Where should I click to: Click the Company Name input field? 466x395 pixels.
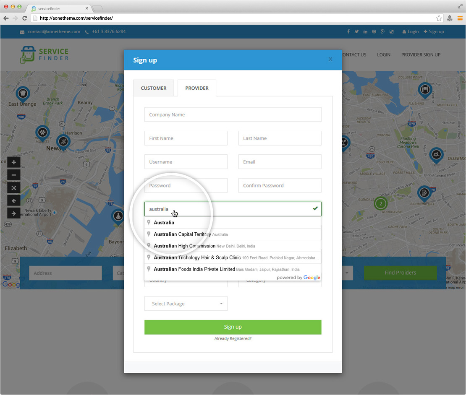tap(233, 114)
